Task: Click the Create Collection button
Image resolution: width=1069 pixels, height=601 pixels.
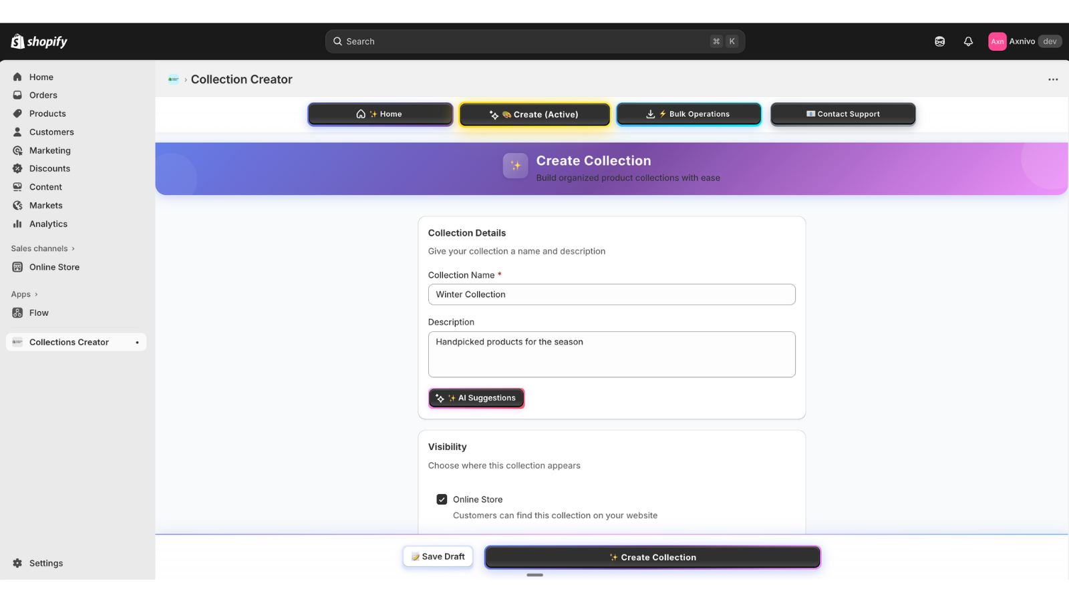Action: 652,557
